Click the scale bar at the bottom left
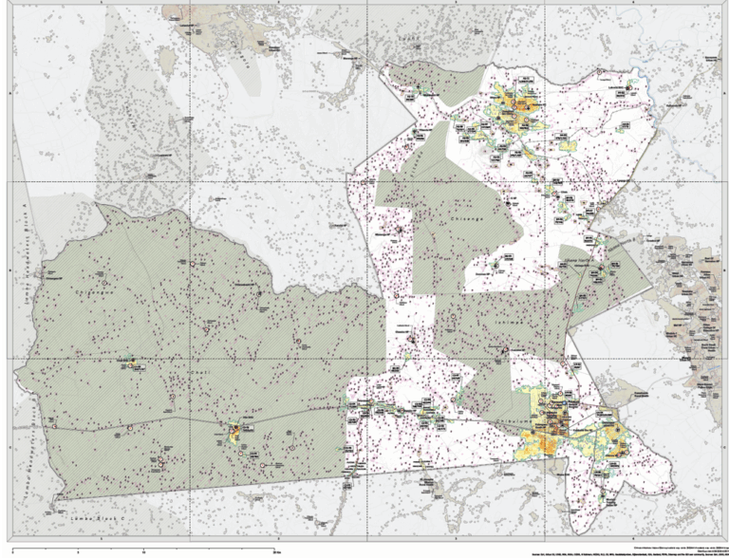Viewport: 729px width, 558px height. coord(142,547)
